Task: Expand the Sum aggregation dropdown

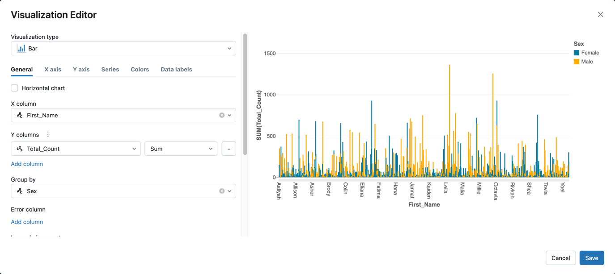Action: [181, 149]
